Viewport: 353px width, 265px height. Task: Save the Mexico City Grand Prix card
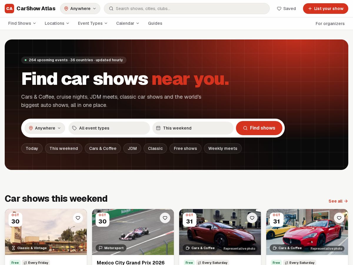165,218
